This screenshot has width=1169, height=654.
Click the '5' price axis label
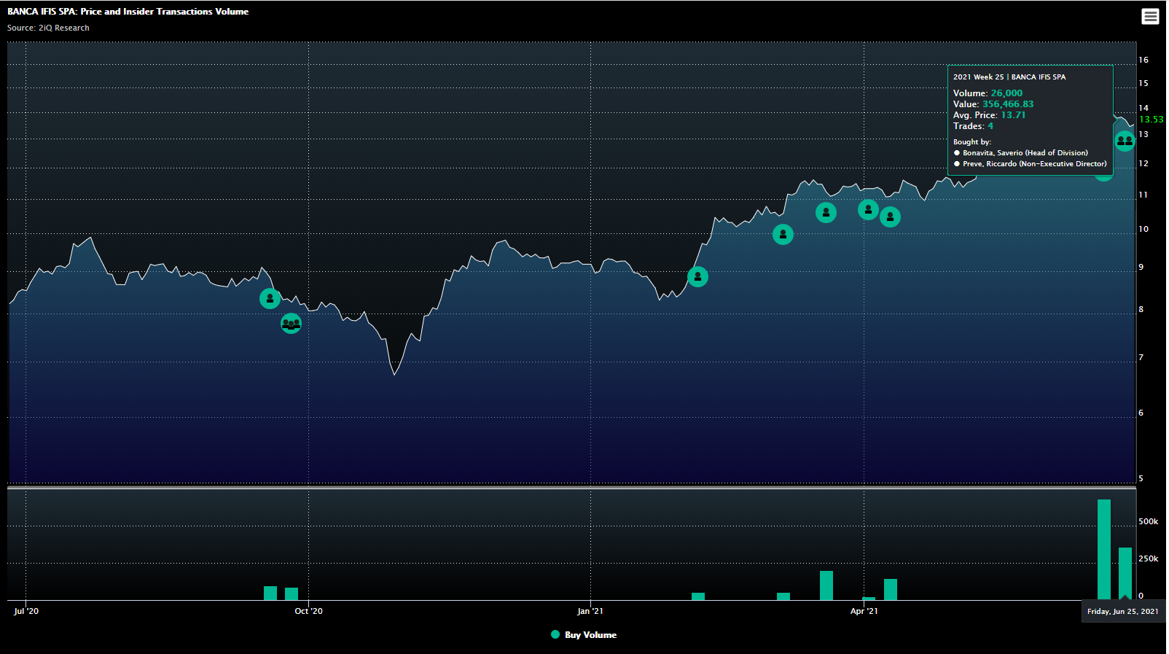click(x=1141, y=478)
